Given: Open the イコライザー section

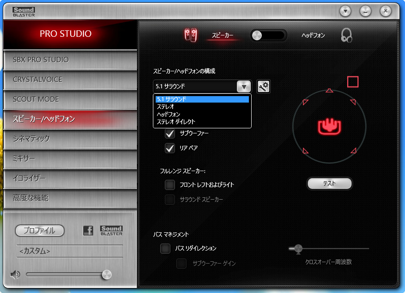Looking at the screenshot, I should (x=70, y=178).
